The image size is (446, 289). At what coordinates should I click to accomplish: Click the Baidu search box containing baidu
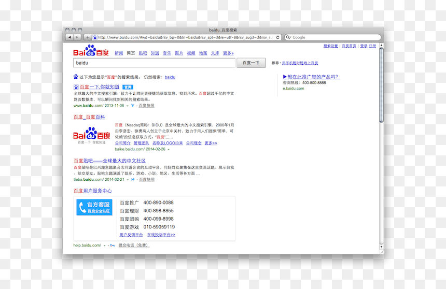(154, 63)
